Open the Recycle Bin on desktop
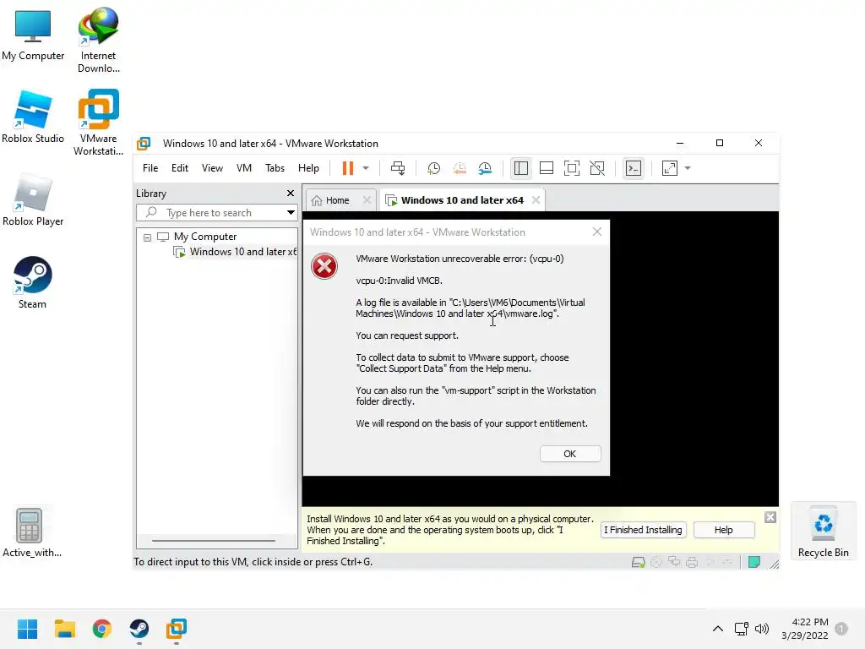This screenshot has height=649, width=865. pyautogui.click(x=823, y=532)
